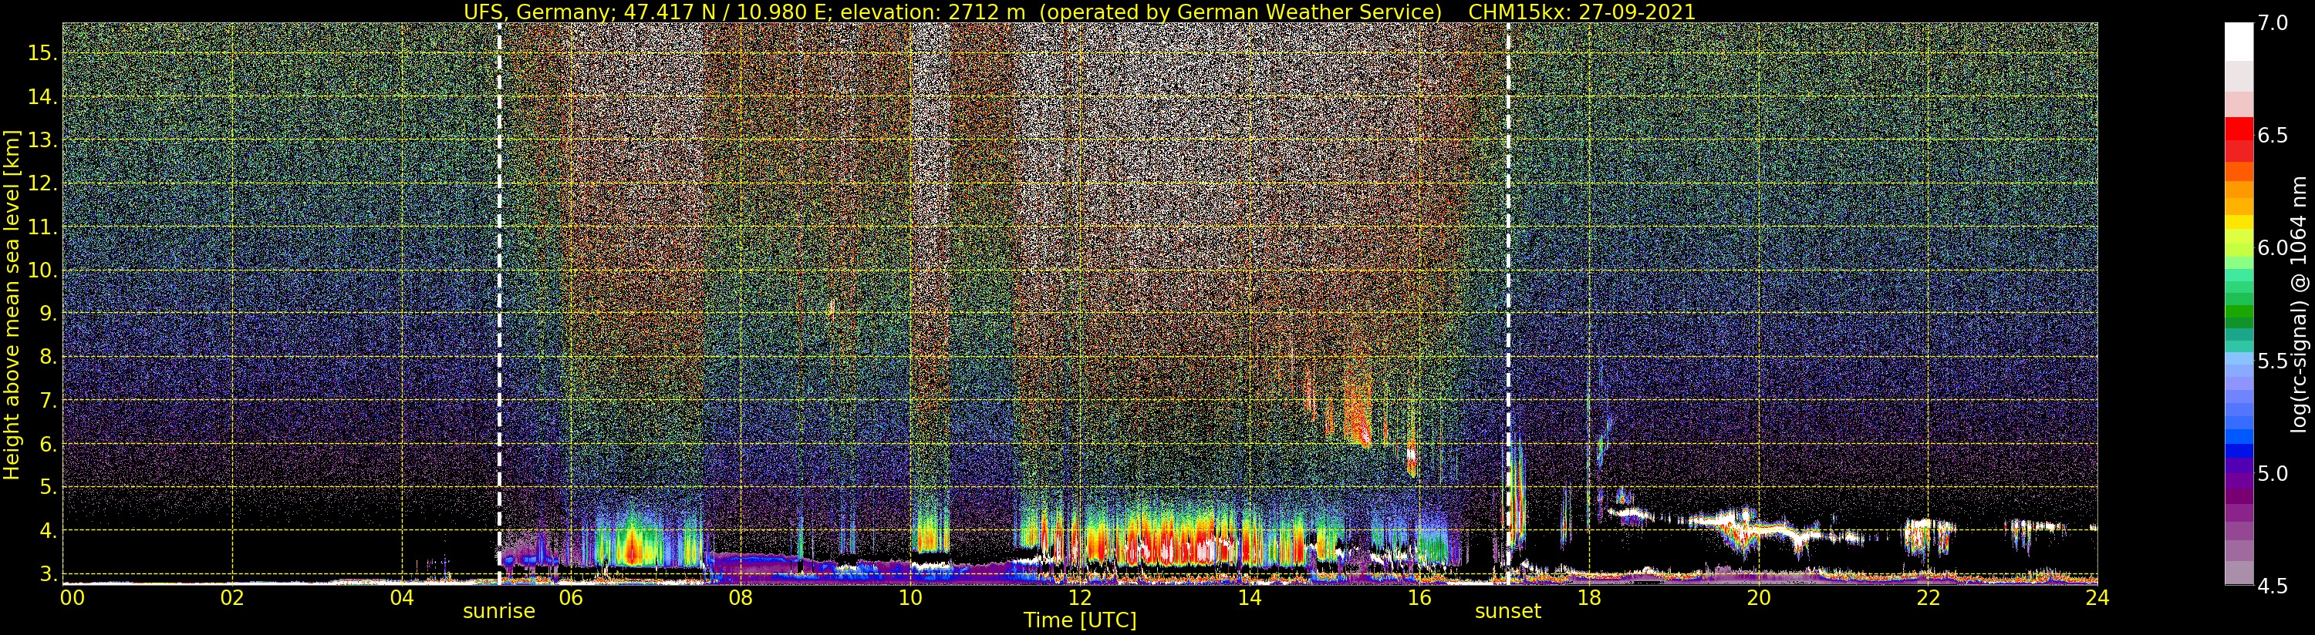
Task: Click the '6.0' colorbar value label
Action: click(x=2273, y=248)
